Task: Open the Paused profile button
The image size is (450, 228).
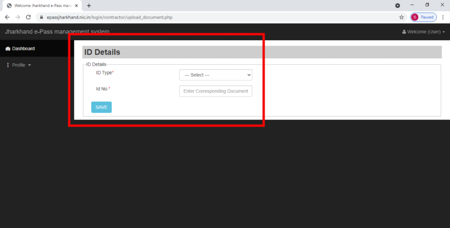Action: pyautogui.click(x=423, y=17)
